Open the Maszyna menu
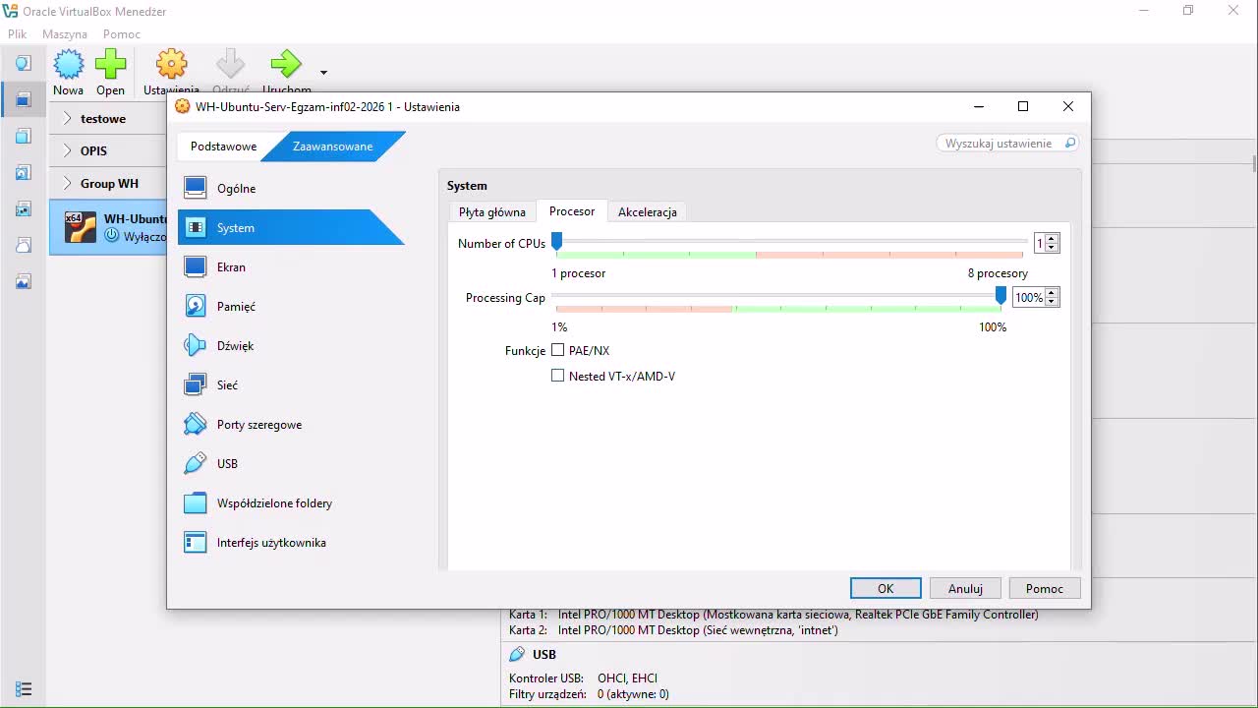 [65, 33]
